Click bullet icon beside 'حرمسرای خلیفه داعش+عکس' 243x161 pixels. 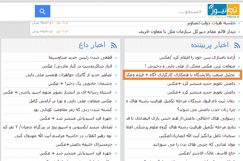click(x=116, y=145)
